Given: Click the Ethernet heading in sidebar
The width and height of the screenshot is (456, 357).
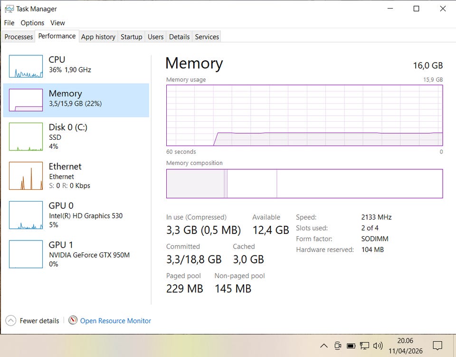Looking at the screenshot, I should (65, 166).
